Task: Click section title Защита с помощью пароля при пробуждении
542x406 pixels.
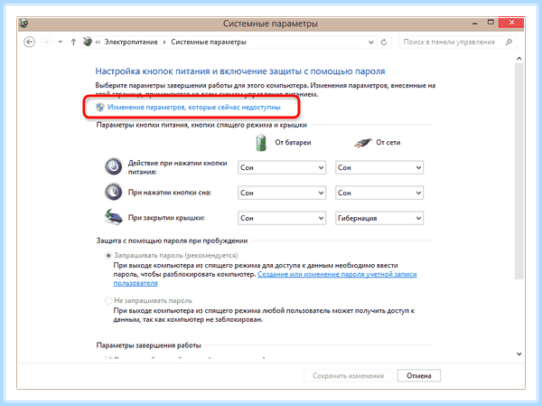Action: pos(172,241)
